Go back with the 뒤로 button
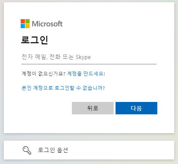Screen dimensions: 178x164 click(93, 108)
